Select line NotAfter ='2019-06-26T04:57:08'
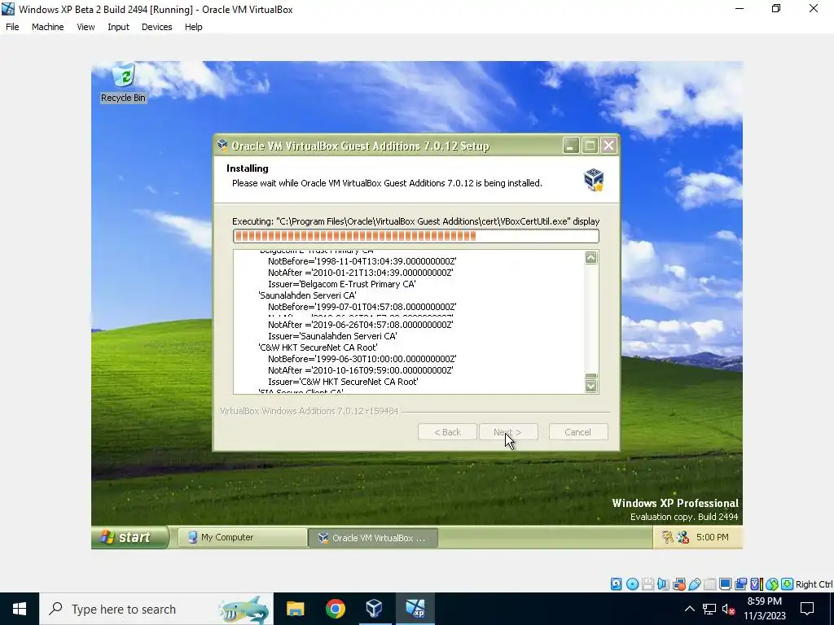The width and height of the screenshot is (834, 625). click(x=361, y=325)
